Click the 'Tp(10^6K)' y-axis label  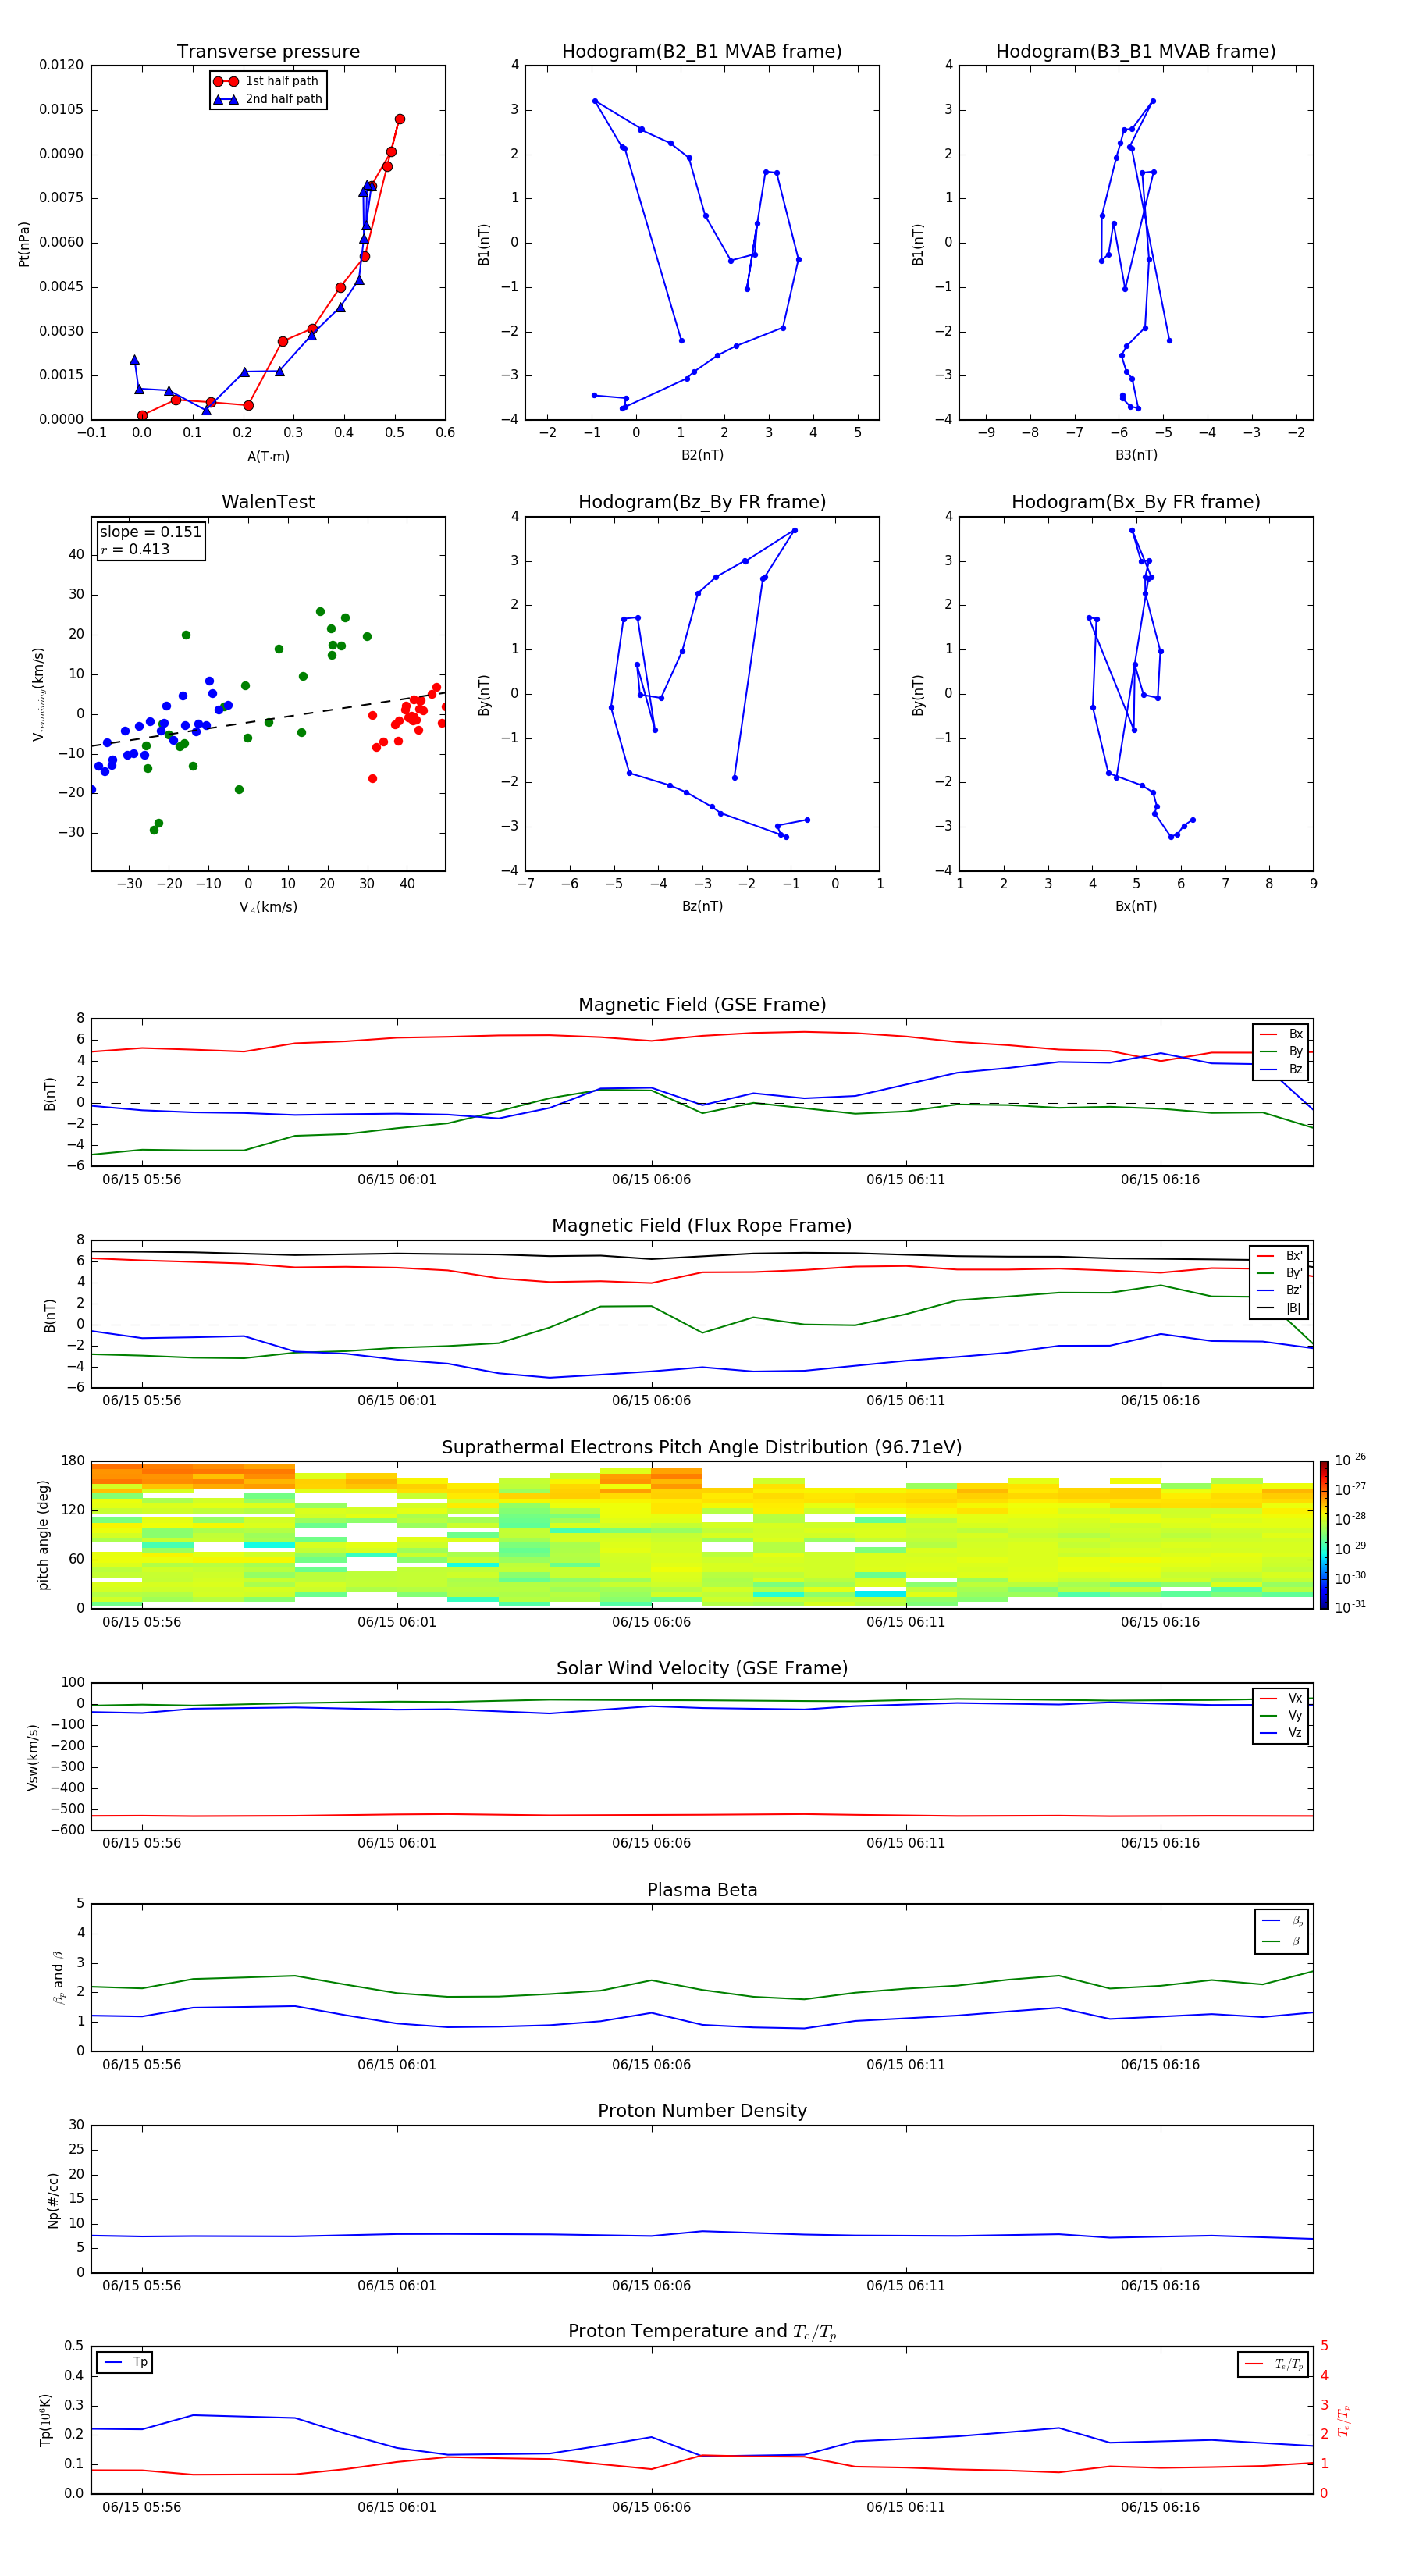(45, 2420)
